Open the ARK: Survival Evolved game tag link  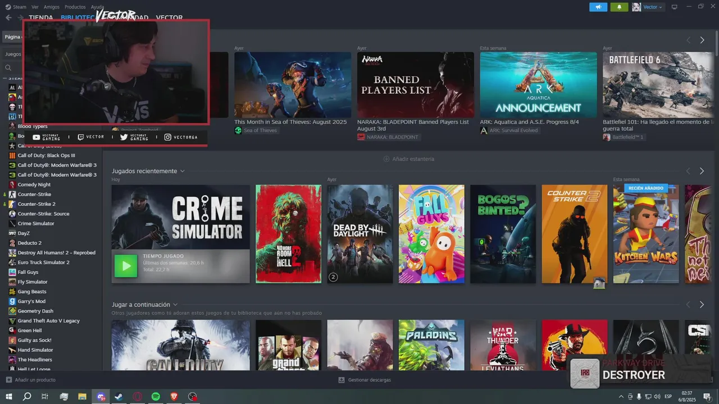click(510, 130)
